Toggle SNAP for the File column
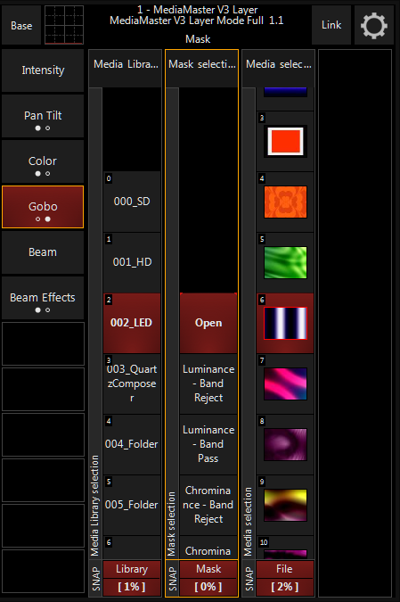 pyautogui.click(x=249, y=579)
